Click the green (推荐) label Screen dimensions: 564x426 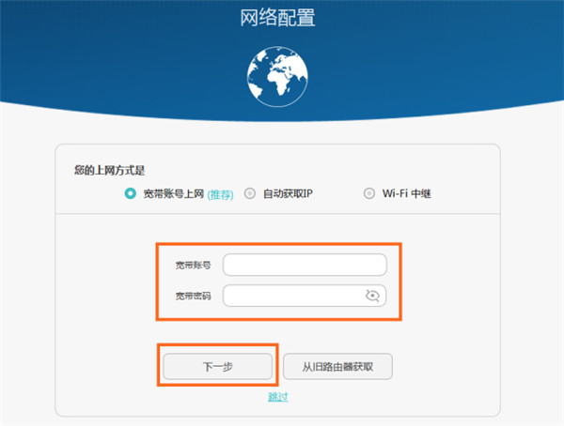click(220, 194)
